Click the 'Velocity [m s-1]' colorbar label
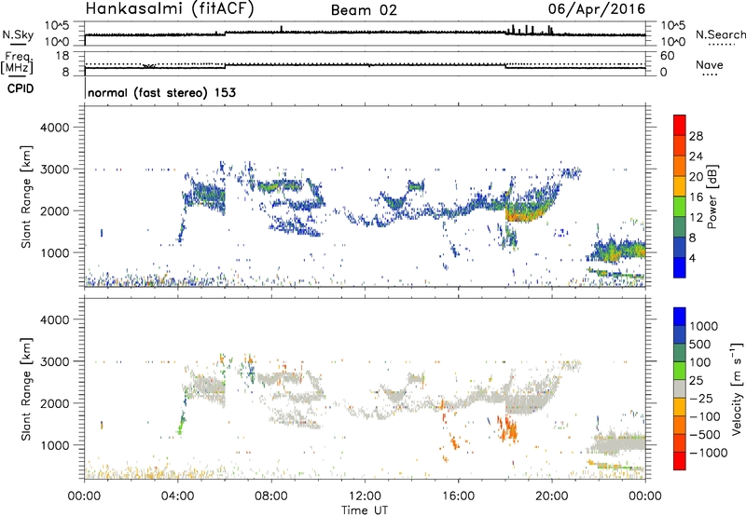Image resolution: width=746 pixels, height=516 pixels. coord(737,388)
